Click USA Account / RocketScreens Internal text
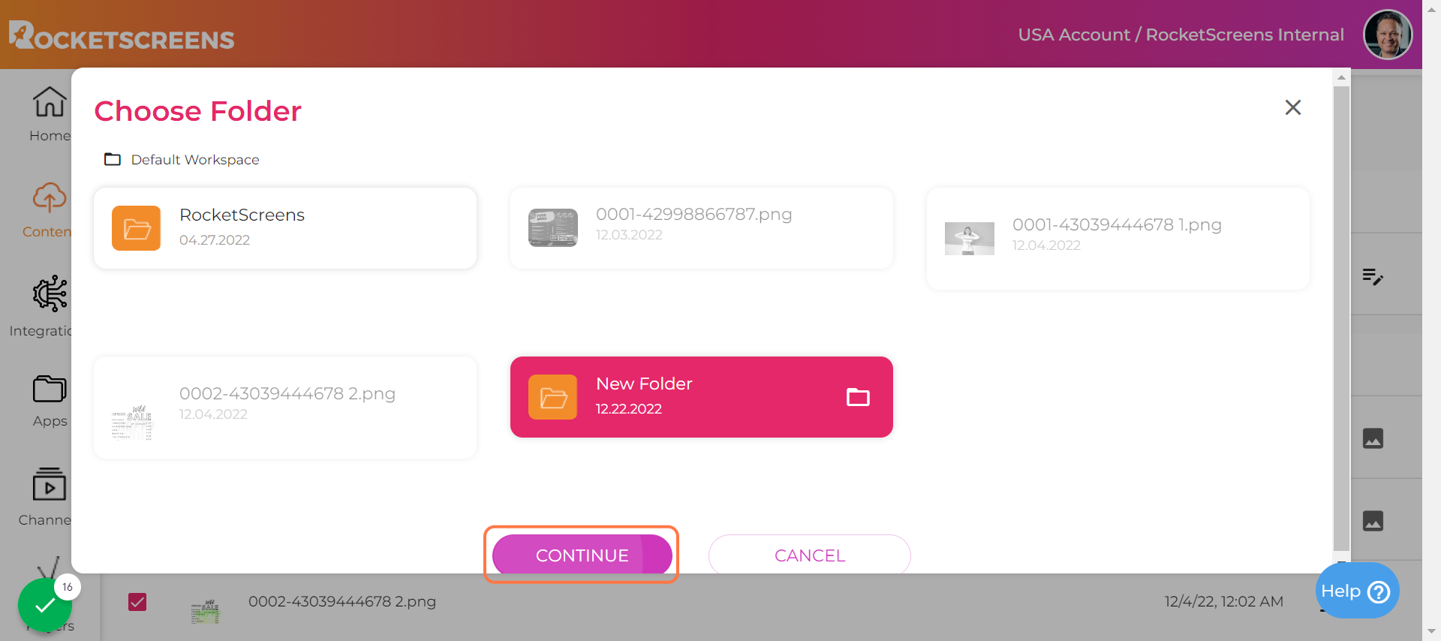This screenshot has height=641, width=1441. coord(1181,35)
